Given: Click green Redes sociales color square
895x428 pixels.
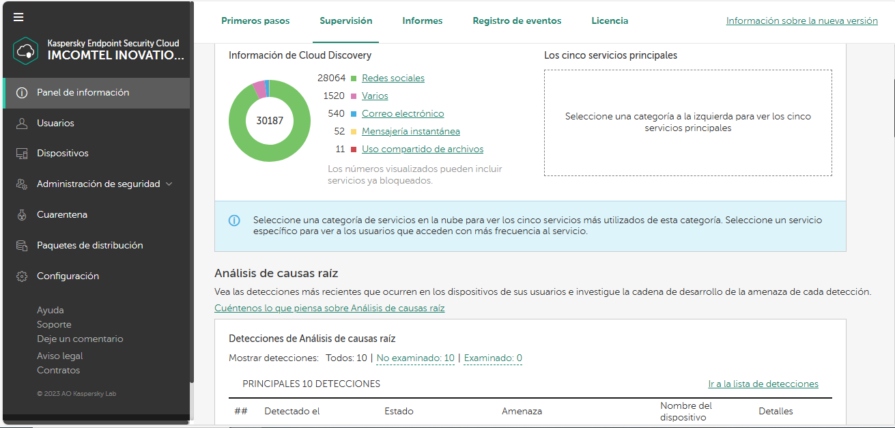Looking at the screenshot, I should [x=354, y=79].
